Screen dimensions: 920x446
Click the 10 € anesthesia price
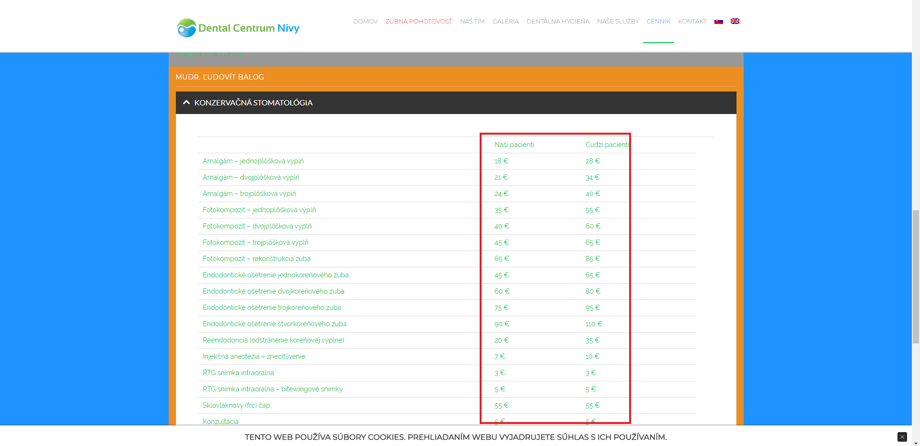592,356
